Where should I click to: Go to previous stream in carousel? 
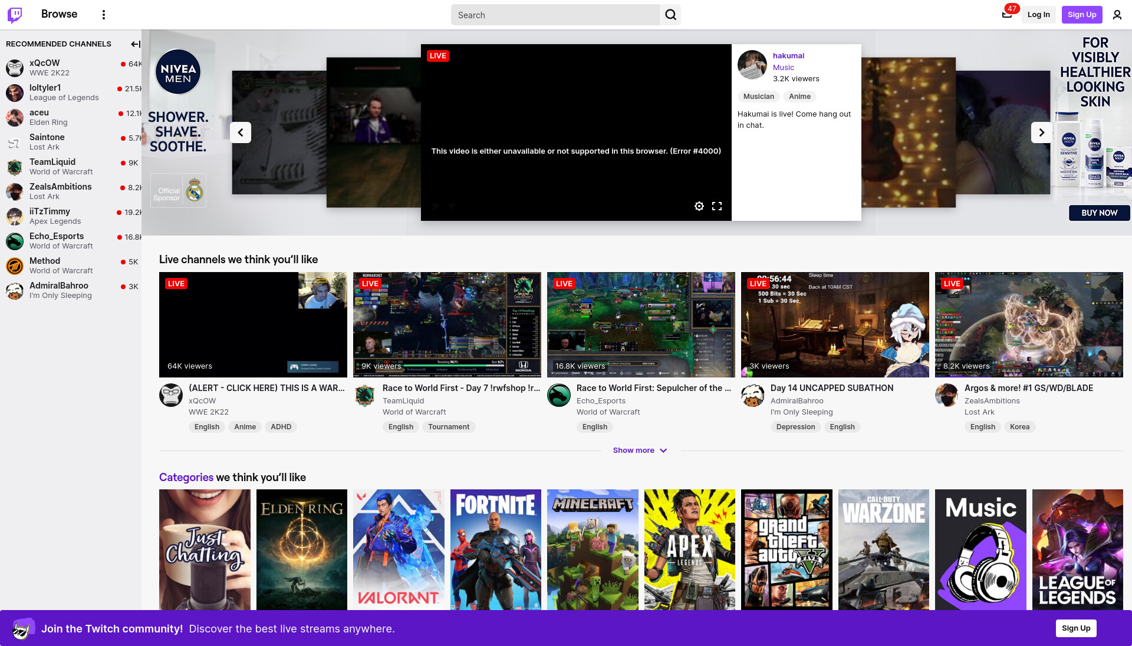(241, 132)
